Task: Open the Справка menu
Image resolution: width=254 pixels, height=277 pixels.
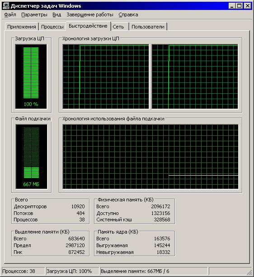Action: [128, 14]
